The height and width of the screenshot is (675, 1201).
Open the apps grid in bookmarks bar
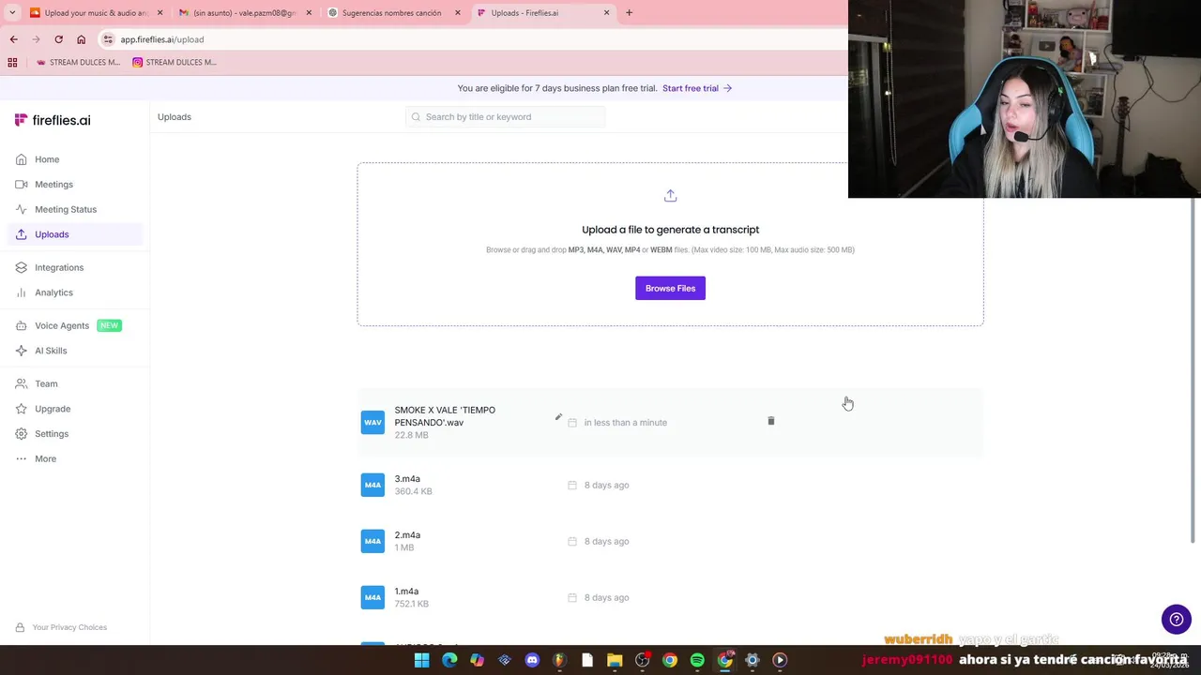12,62
